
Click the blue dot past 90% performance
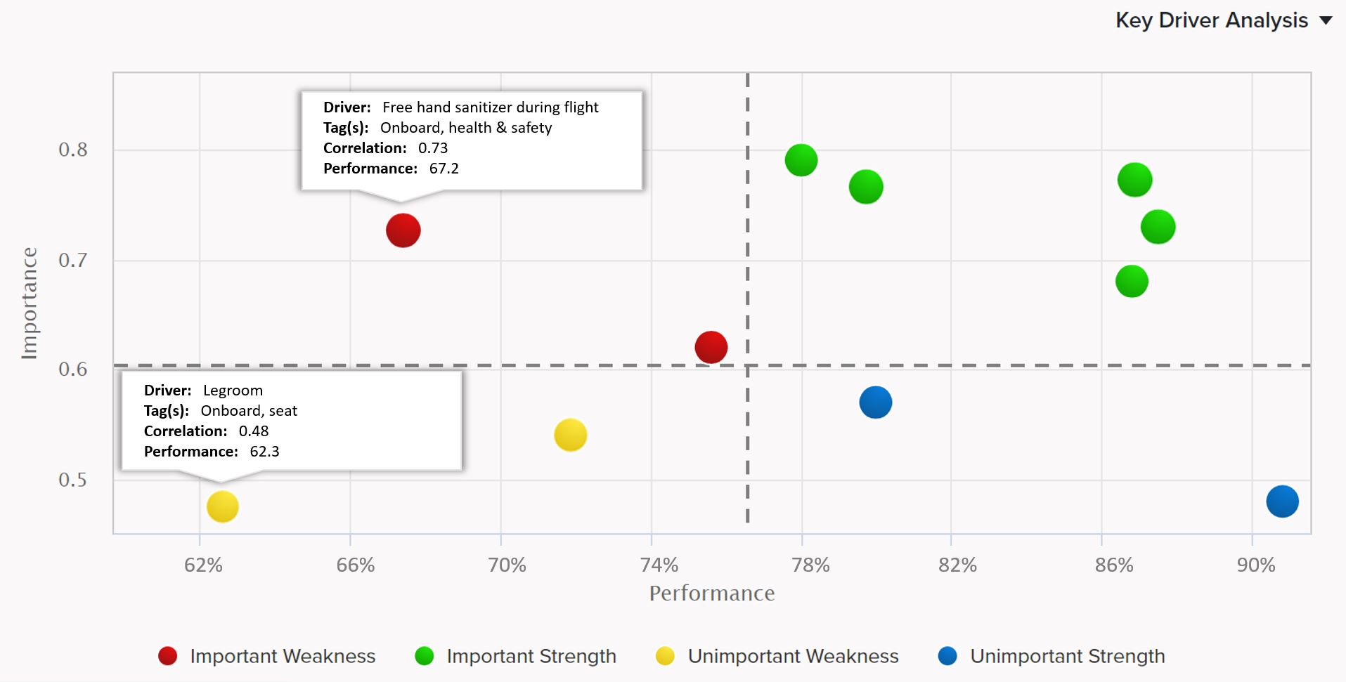1282,501
